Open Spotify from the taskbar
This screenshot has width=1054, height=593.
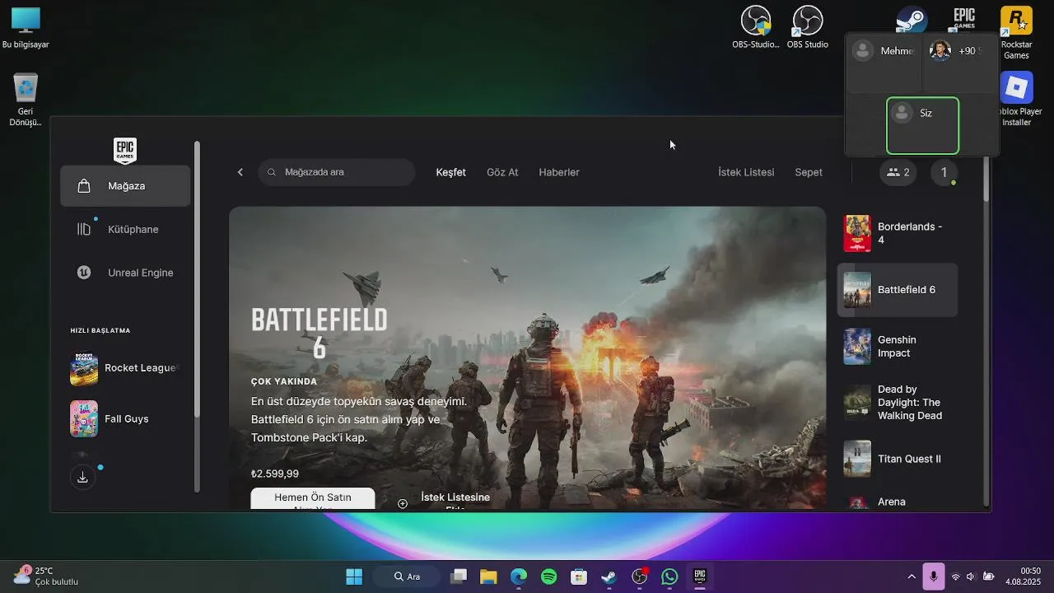(549, 577)
